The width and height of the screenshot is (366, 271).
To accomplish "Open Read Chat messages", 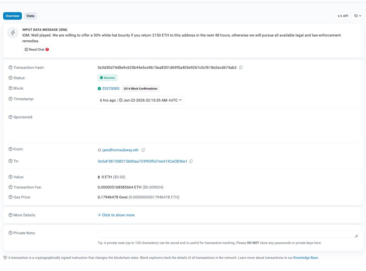I will pyautogui.click(x=37, y=49).
